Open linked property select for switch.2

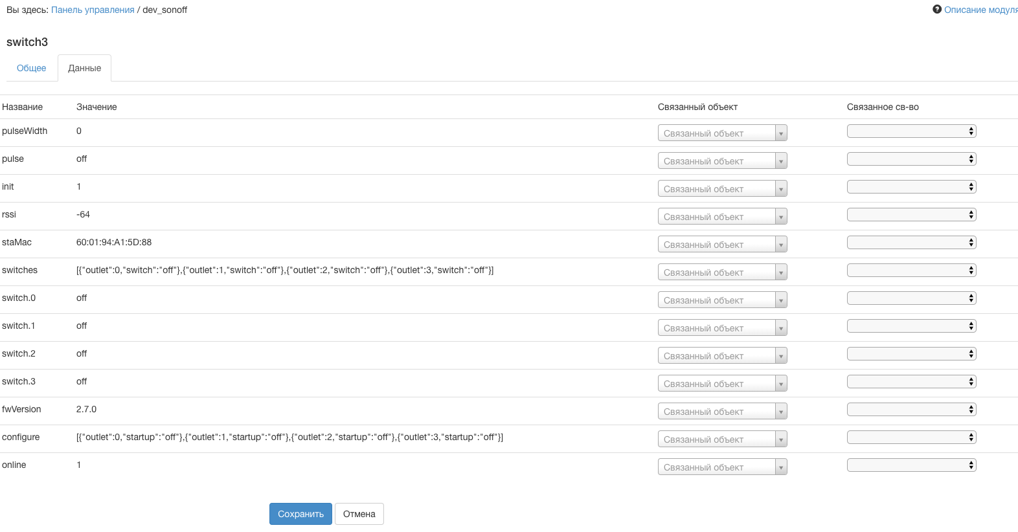[x=911, y=354]
